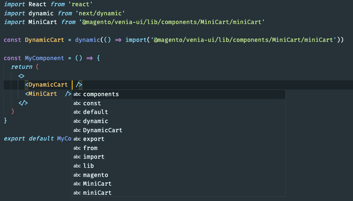Click import() path string in DynamicCart declaration
The height and width of the screenshot is (201, 353).
point(243,40)
